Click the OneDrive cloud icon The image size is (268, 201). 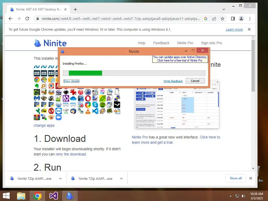[x=73, y=98]
